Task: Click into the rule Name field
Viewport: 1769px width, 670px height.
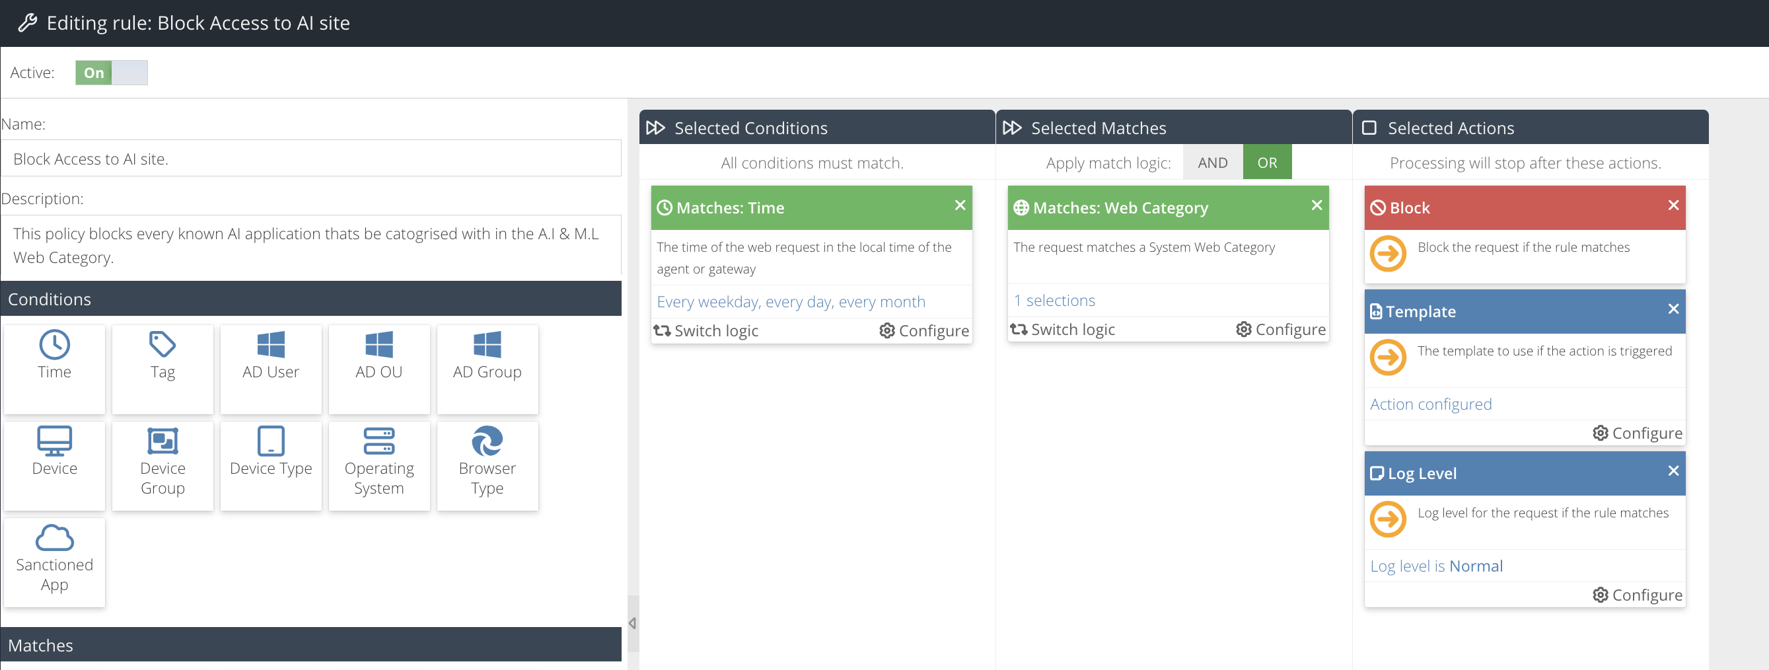Action: click(311, 159)
